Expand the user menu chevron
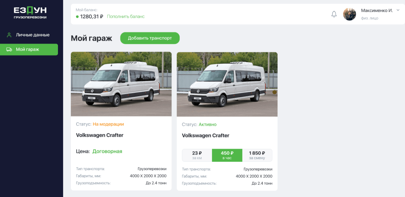The height and width of the screenshot is (197, 405). pyautogui.click(x=398, y=10)
